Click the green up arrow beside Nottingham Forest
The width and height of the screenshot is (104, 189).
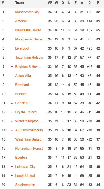pyautogui.click(x=12, y=149)
